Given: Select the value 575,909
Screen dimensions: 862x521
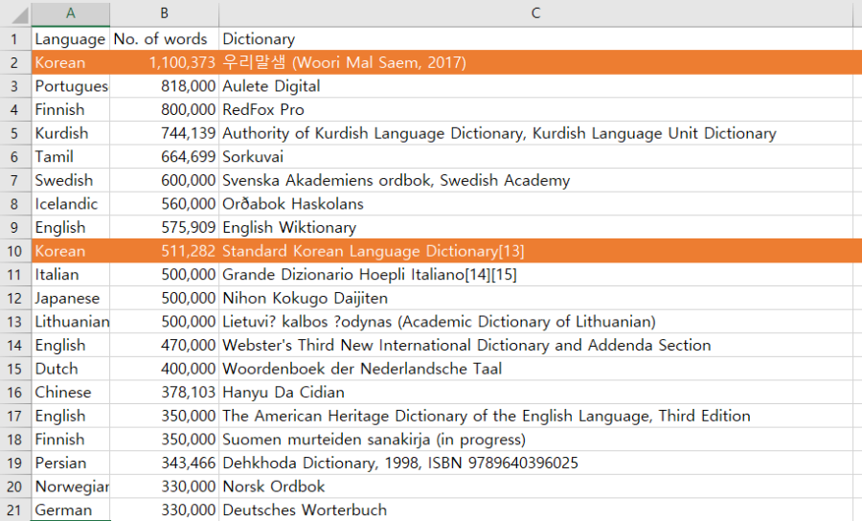Looking at the screenshot, I should coord(164,228).
